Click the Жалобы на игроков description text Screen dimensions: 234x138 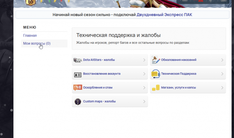click(x=133, y=43)
